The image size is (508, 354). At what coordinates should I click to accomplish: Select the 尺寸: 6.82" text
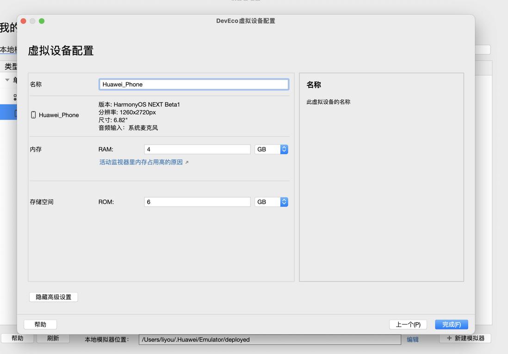click(x=113, y=120)
